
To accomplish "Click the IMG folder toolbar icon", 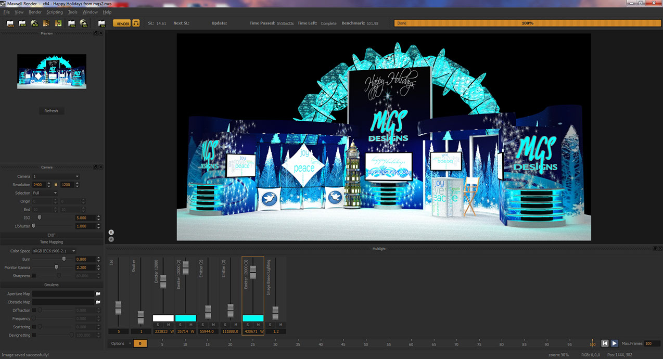I will (71, 23).
